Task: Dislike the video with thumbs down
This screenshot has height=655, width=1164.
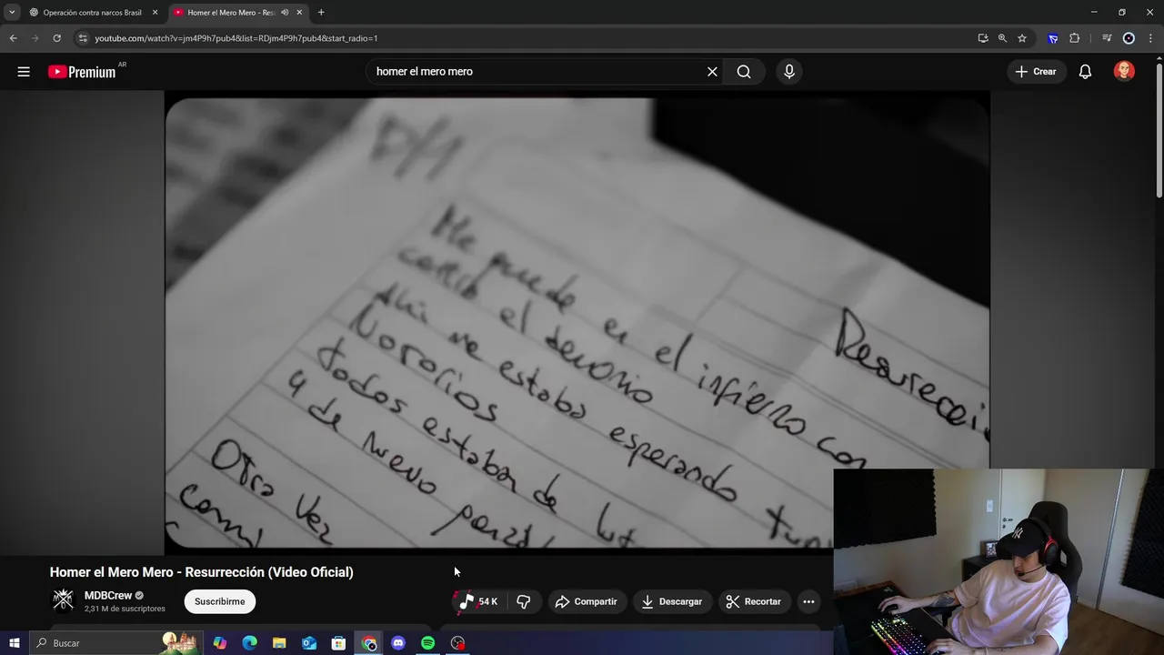Action: pos(524,601)
